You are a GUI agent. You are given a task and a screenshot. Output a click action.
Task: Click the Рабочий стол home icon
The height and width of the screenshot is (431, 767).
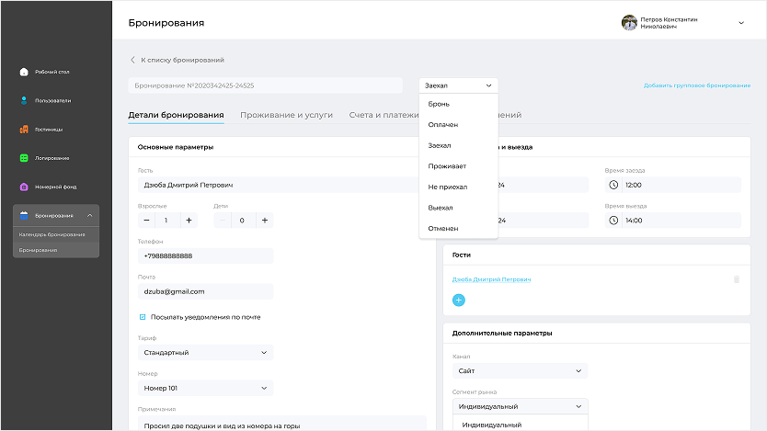tap(24, 72)
